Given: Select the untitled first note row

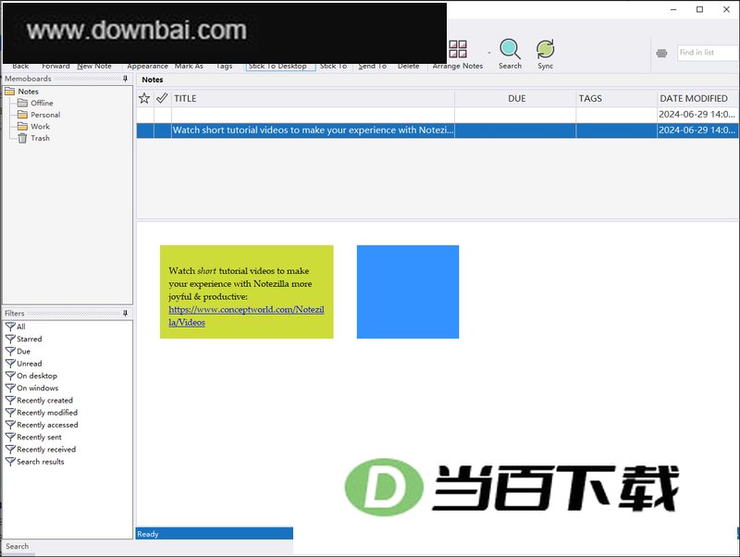Looking at the screenshot, I should pyautogui.click(x=438, y=114).
